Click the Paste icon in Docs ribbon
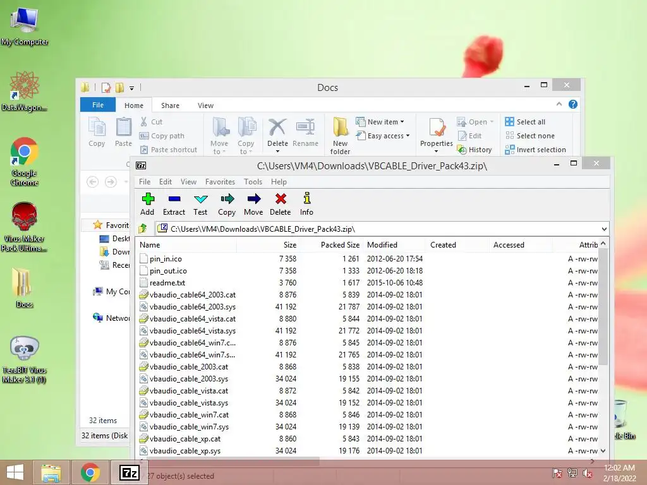 coord(123,127)
